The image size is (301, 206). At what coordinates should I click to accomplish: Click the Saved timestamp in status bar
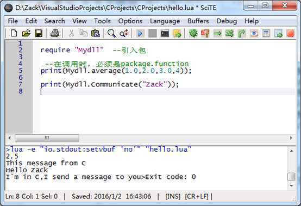111,196
